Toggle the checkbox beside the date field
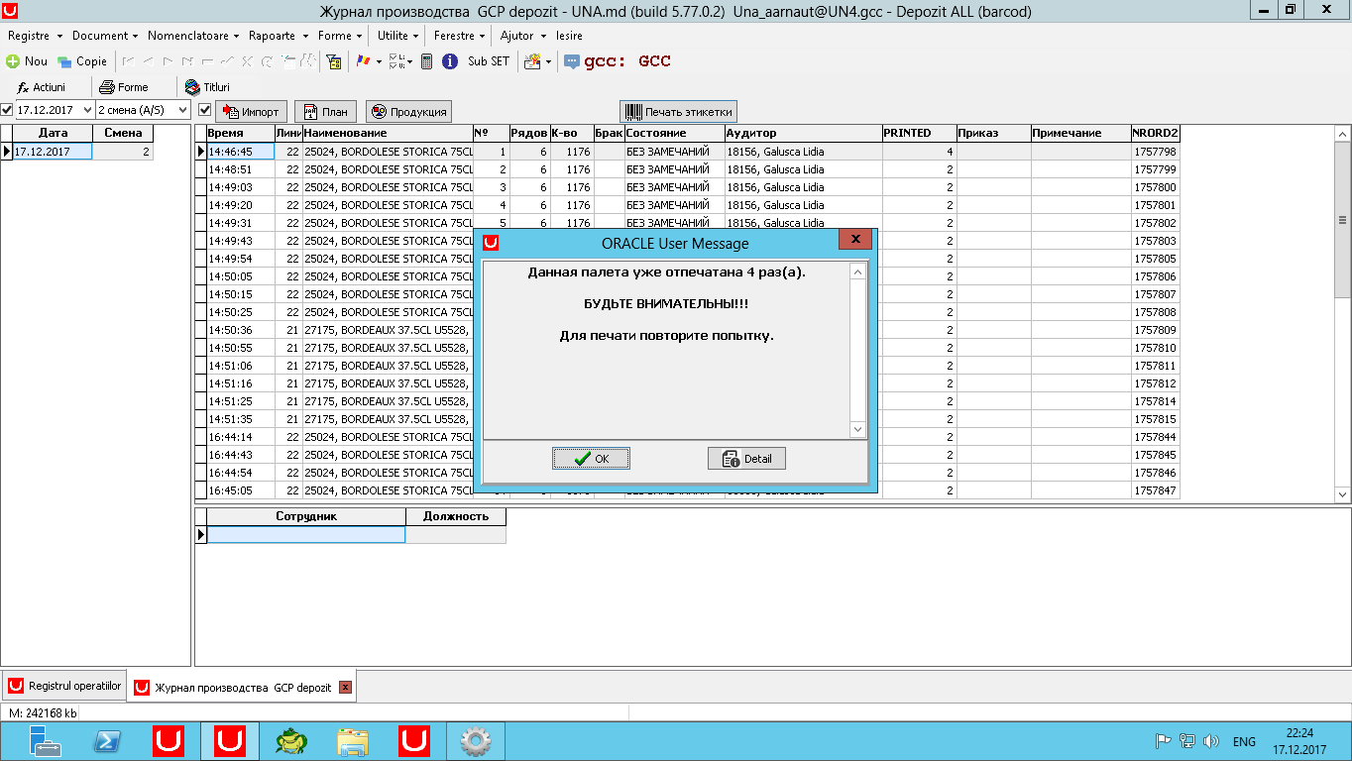The height and width of the screenshot is (761, 1352). pyautogui.click(x=7, y=110)
